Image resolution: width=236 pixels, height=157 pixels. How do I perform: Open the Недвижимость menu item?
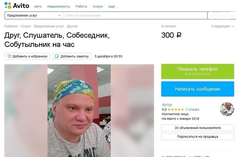(x=59, y=7)
